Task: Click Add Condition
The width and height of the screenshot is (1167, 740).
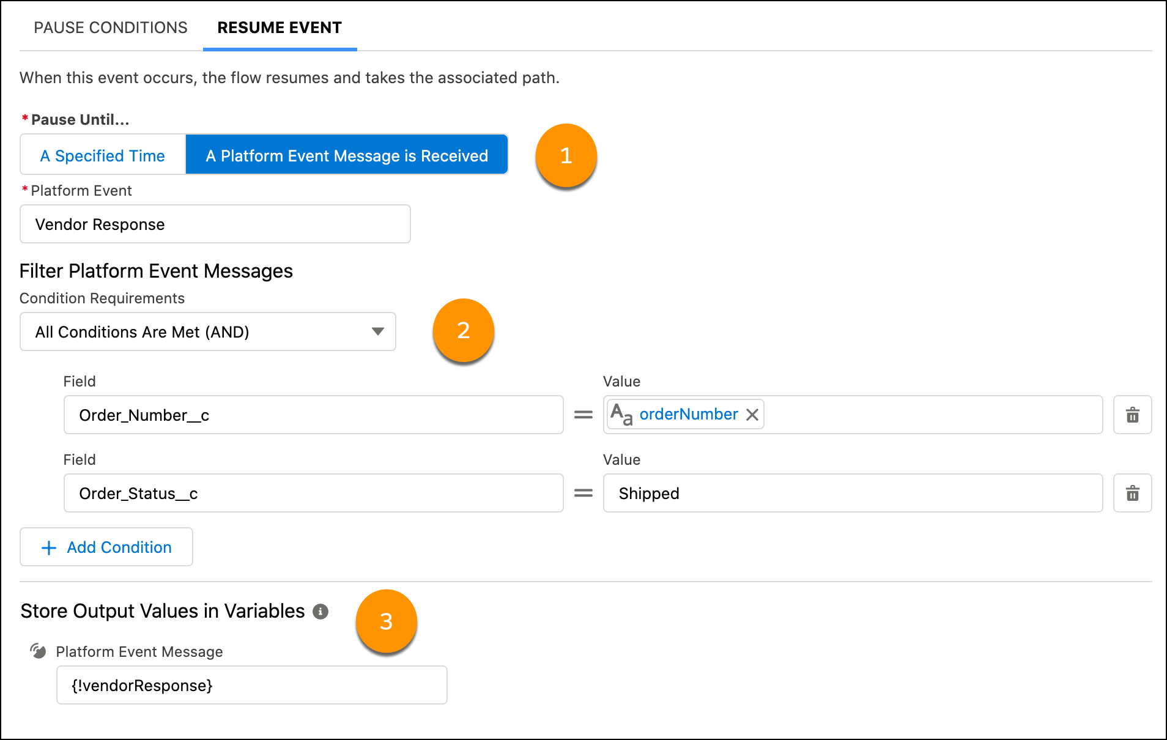Action: pos(106,547)
